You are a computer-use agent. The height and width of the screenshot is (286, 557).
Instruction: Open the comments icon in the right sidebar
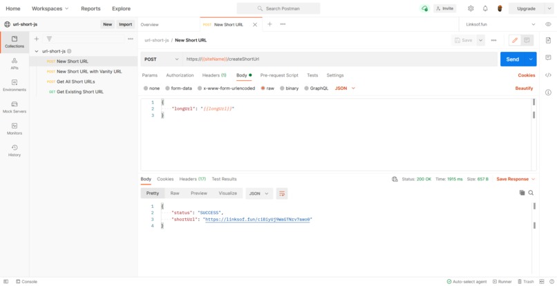coord(548,57)
